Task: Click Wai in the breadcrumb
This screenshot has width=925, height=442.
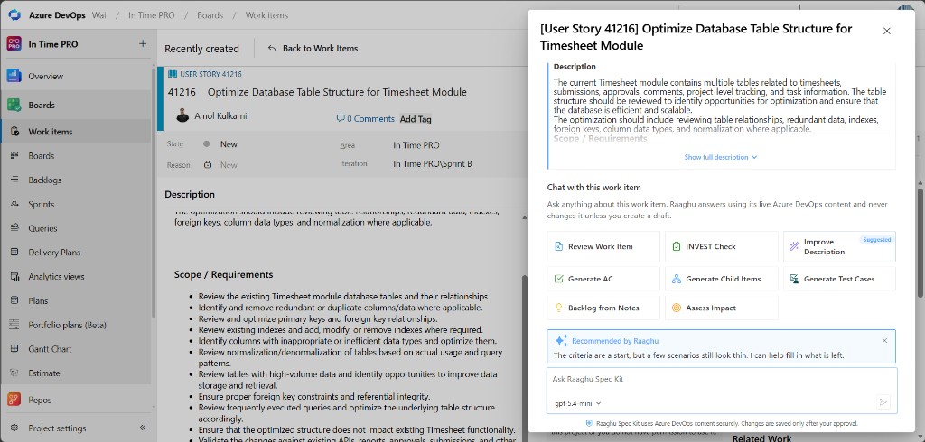Action: 99,14
